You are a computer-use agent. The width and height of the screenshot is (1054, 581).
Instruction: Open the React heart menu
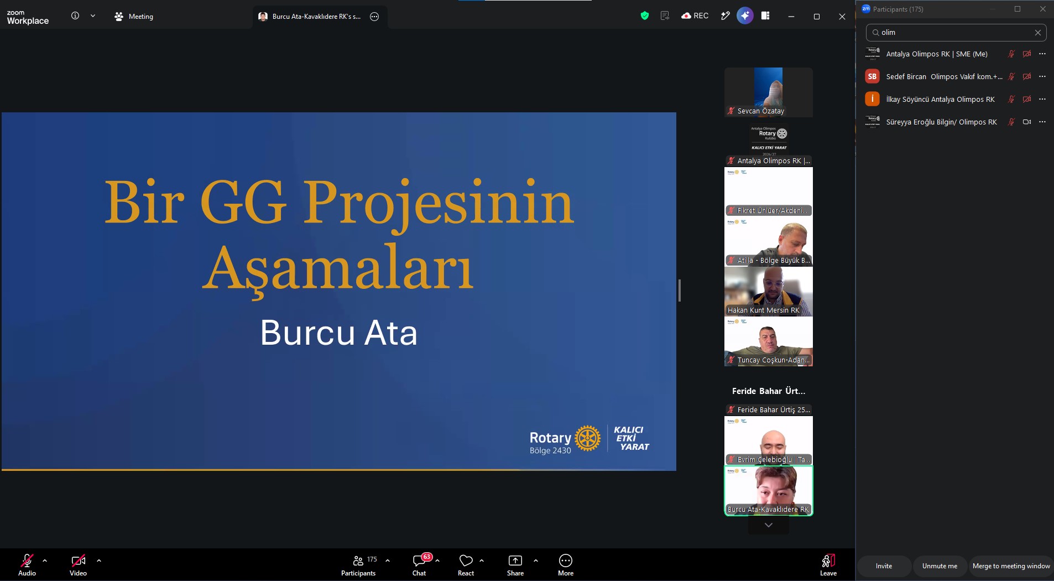pyautogui.click(x=466, y=564)
